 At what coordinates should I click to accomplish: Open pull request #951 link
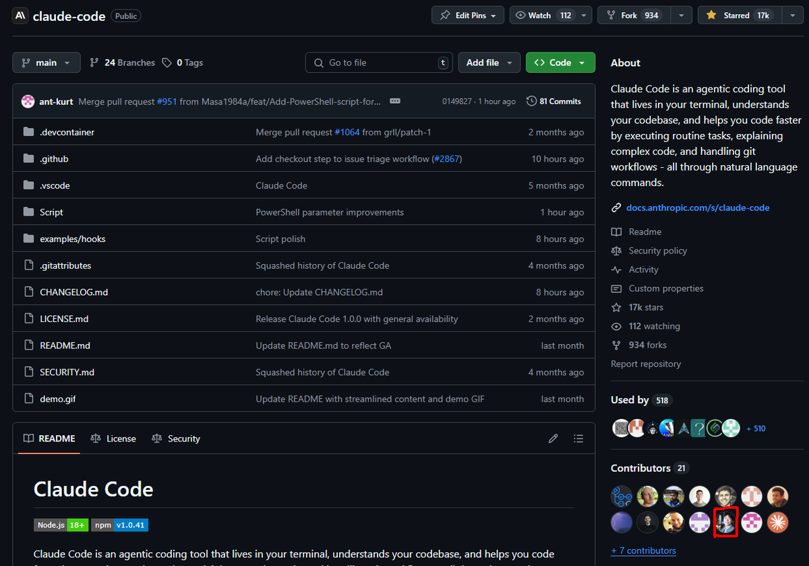click(167, 102)
